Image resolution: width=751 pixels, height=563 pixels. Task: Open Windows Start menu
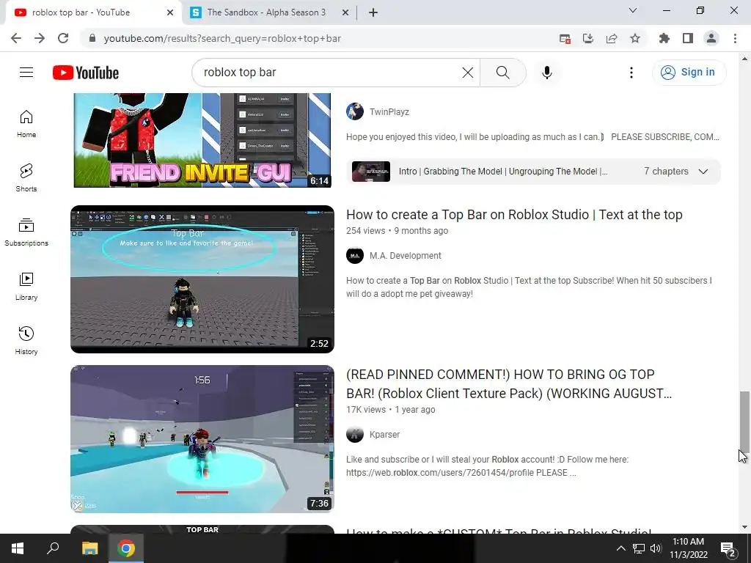click(18, 548)
